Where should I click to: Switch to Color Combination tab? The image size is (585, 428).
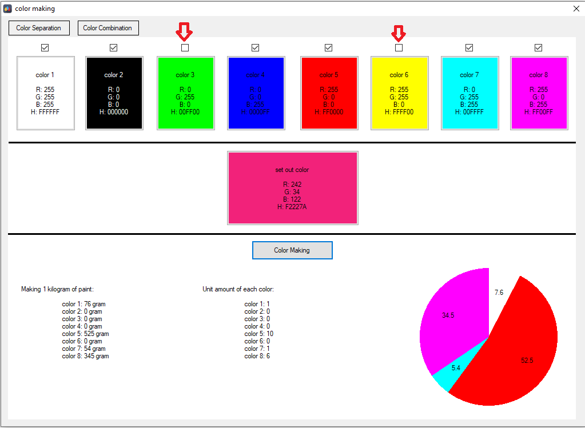tap(108, 28)
